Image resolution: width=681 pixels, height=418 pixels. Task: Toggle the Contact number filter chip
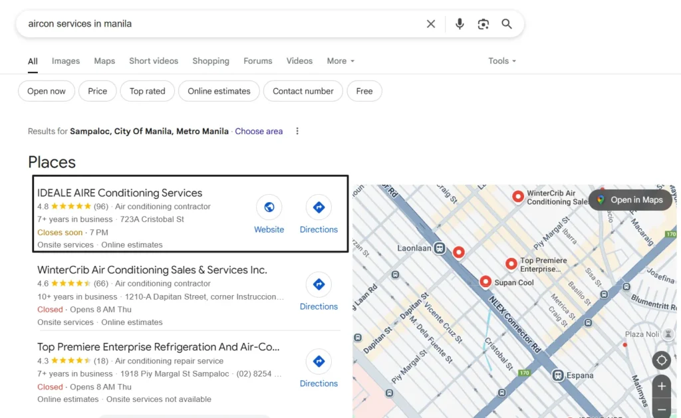[303, 91]
